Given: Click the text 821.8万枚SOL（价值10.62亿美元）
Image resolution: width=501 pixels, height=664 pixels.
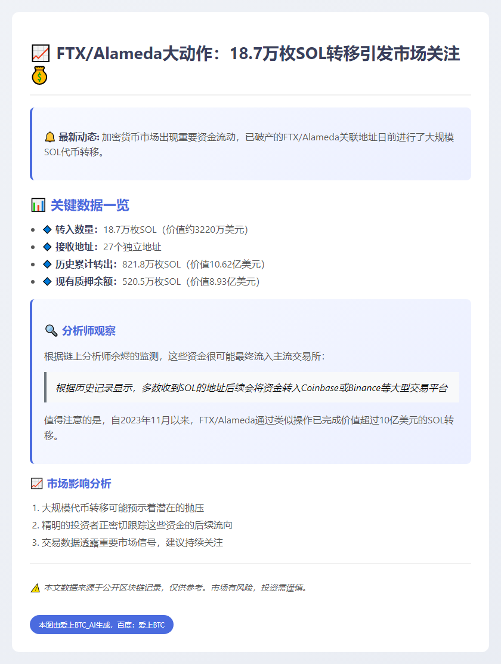Looking at the screenshot, I should click(x=193, y=265).
